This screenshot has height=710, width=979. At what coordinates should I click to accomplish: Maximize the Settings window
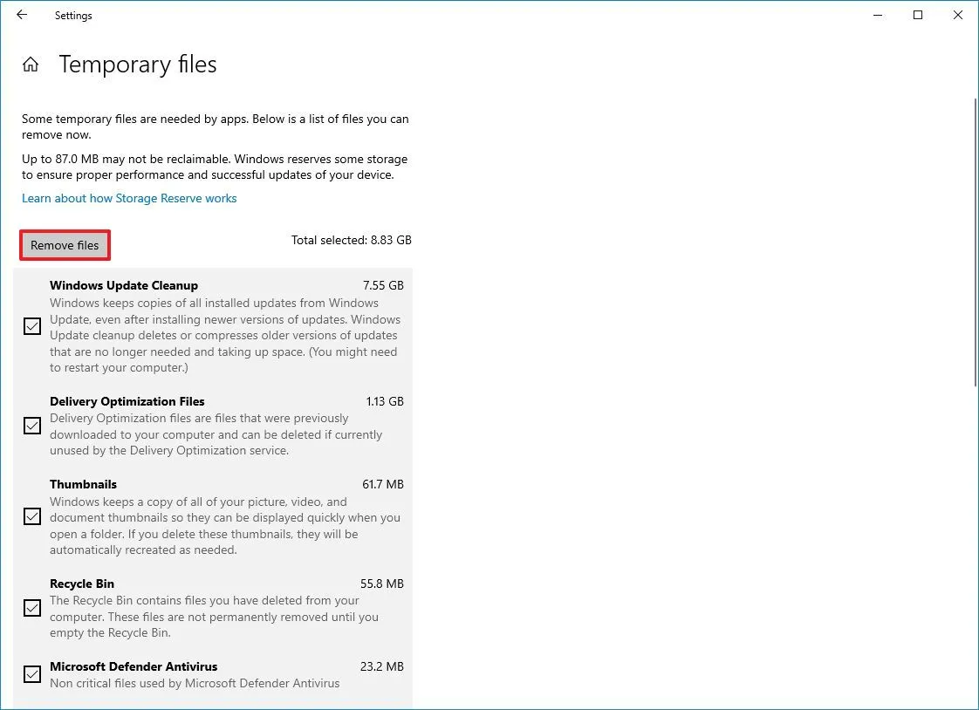[918, 15]
